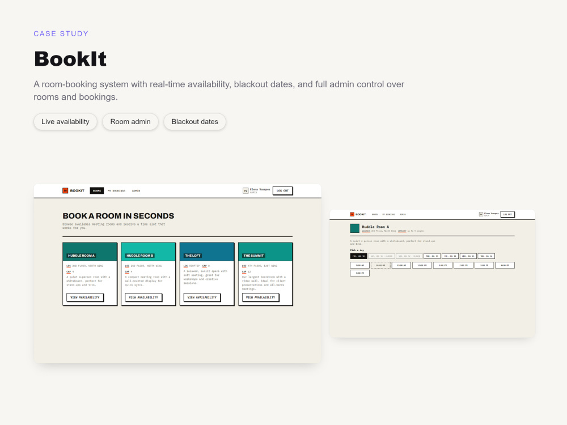Click Log Out in the rooms list screenshot
Viewport: 567px width, 425px height.
pyautogui.click(x=283, y=190)
